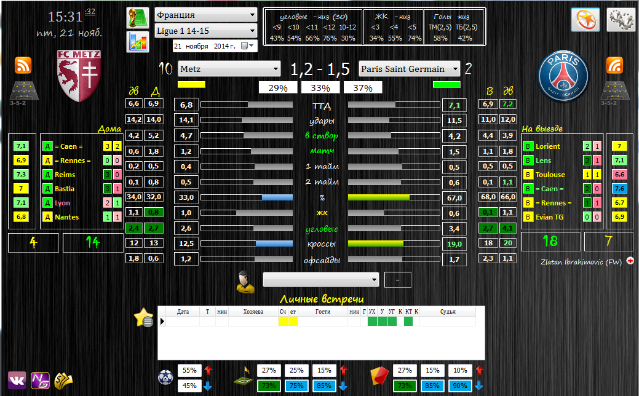Click the RSS feed icon next to Metz
Viewport: 639px width, 396px height.
(23, 65)
